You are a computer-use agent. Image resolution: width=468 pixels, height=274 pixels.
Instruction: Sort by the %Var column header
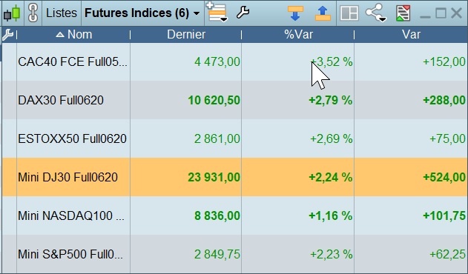298,35
